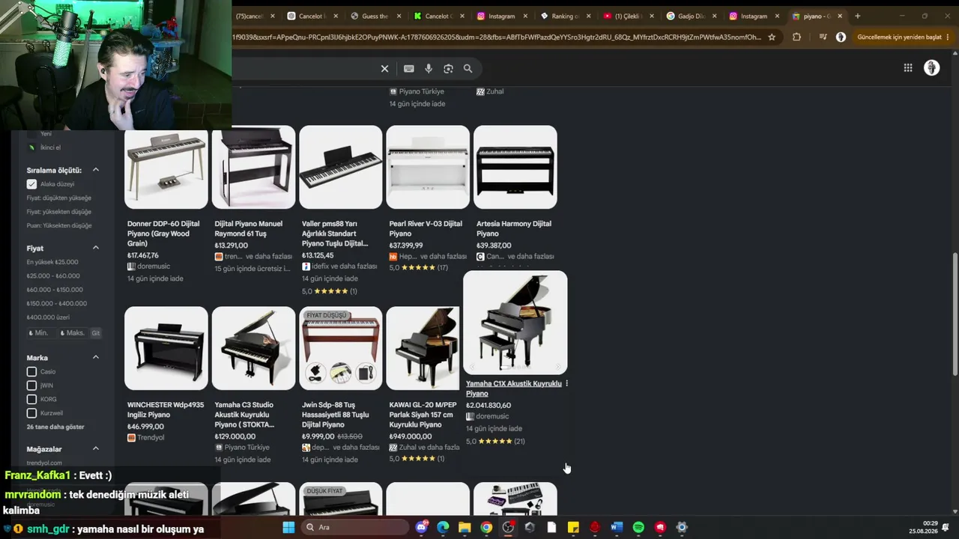Image resolution: width=959 pixels, height=539 pixels.
Task: Clear the search box with the X icon
Action: [x=384, y=69]
